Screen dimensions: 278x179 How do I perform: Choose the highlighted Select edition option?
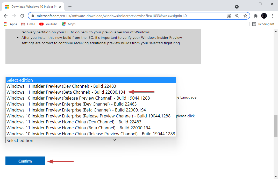coord(91,80)
